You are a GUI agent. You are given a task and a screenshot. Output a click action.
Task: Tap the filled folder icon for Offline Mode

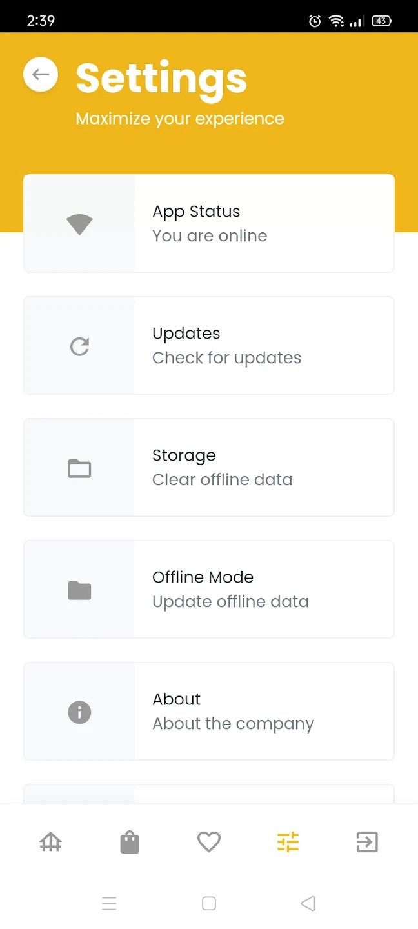coord(79,590)
